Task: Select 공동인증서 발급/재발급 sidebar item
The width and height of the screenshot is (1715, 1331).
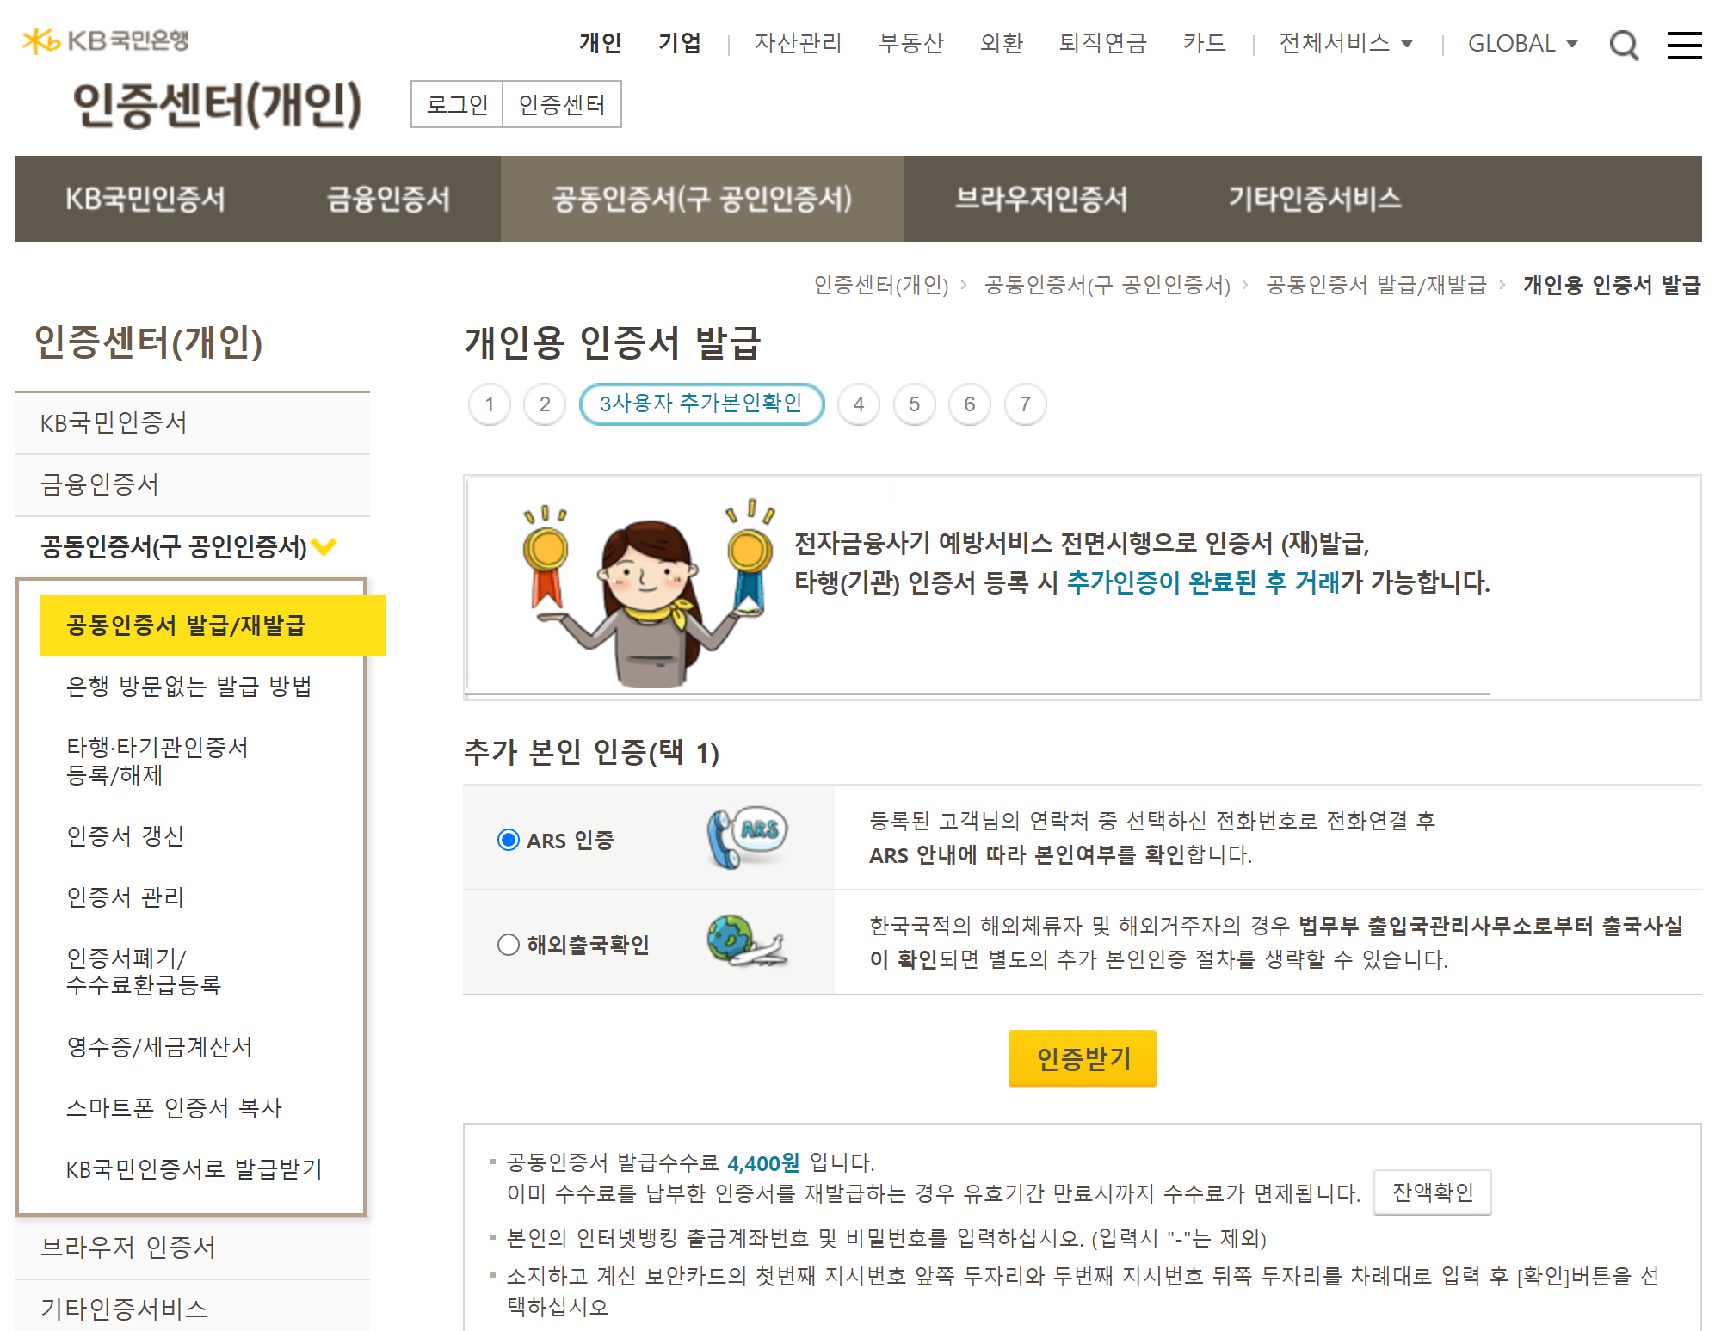Action: pyautogui.click(x=213, y=625)
